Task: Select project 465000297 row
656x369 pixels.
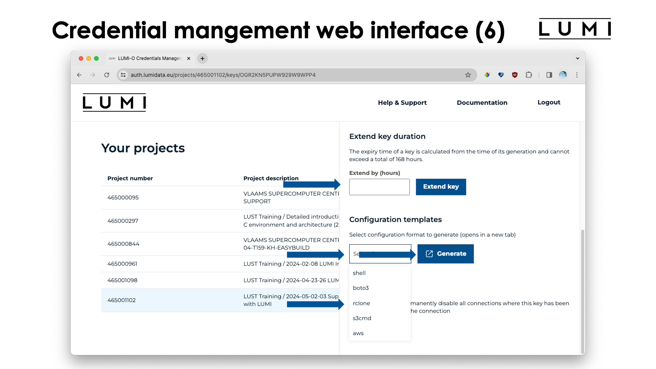Action: [220, 221]
